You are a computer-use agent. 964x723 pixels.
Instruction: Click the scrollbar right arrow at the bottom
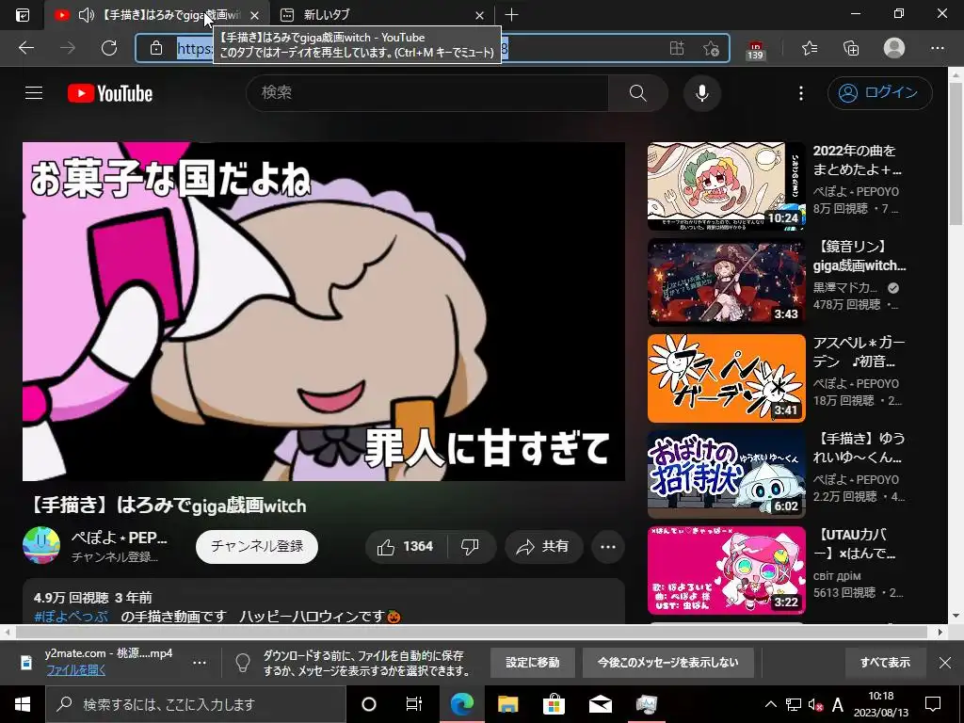click(x=940, y=632)
